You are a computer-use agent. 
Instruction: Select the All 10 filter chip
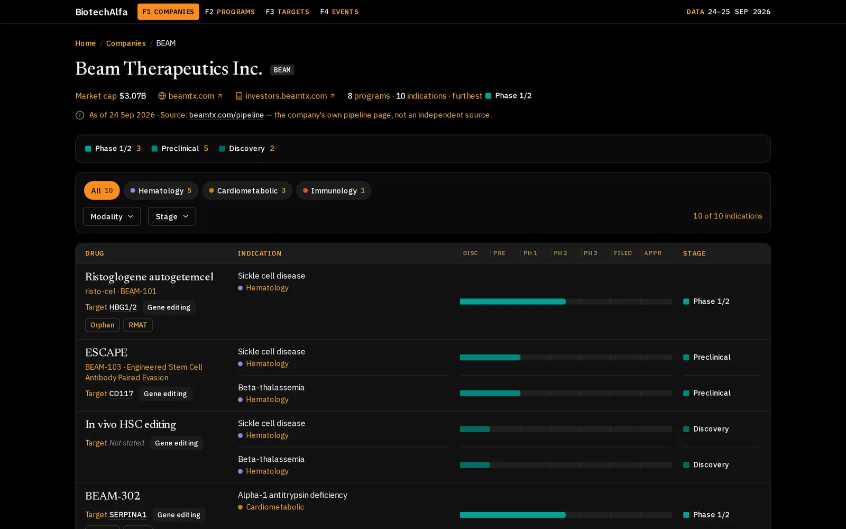coord(102,190)
